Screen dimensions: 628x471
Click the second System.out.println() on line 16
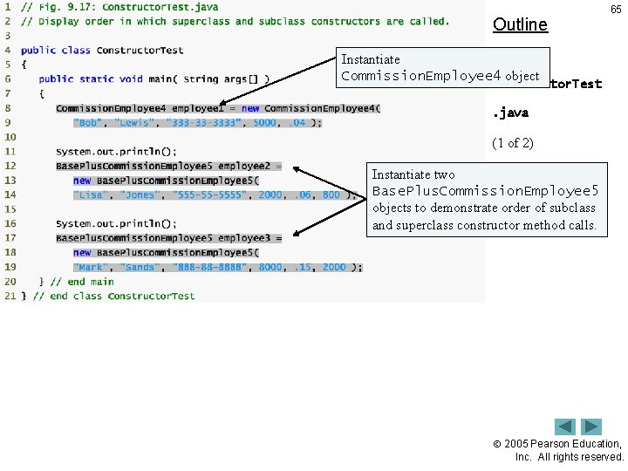click(x=116, y=223)
